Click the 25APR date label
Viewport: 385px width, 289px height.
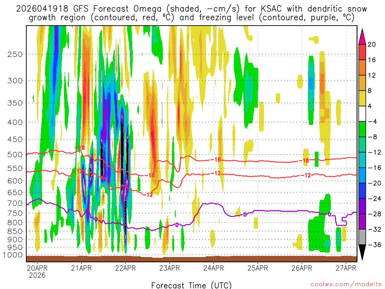point(258,268)
